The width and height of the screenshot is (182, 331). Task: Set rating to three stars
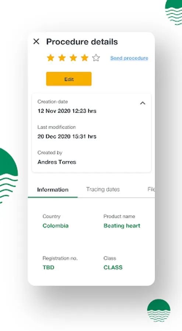pyautogui.click(x=73, y=58)
